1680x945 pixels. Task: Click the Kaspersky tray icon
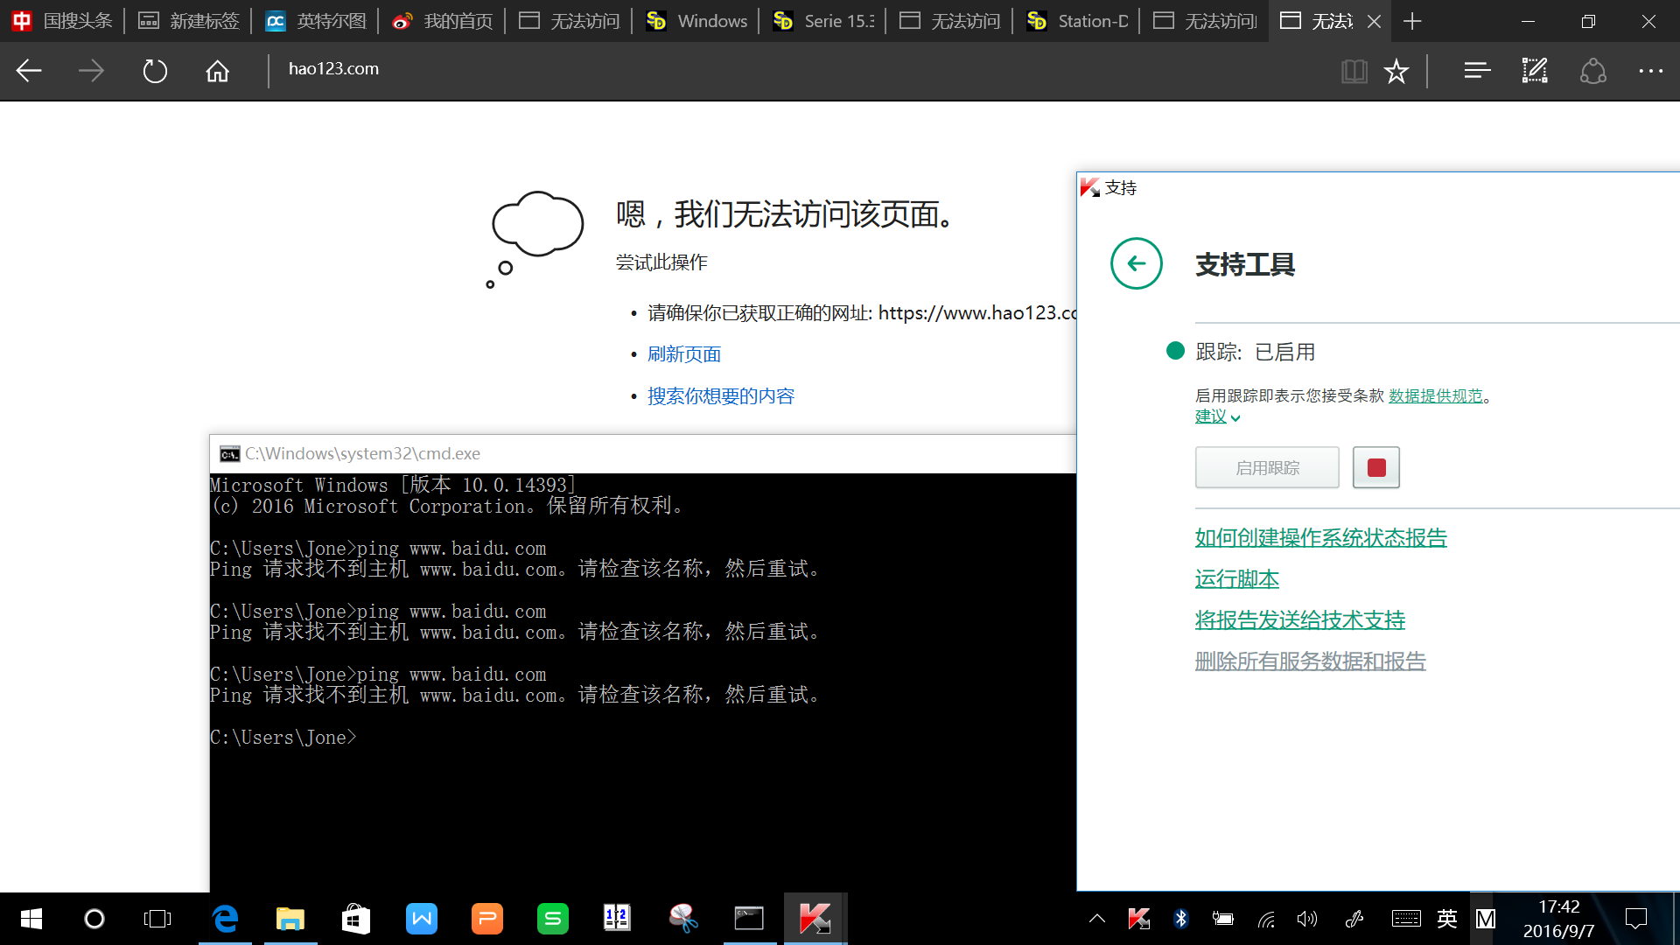[1138, 919]
